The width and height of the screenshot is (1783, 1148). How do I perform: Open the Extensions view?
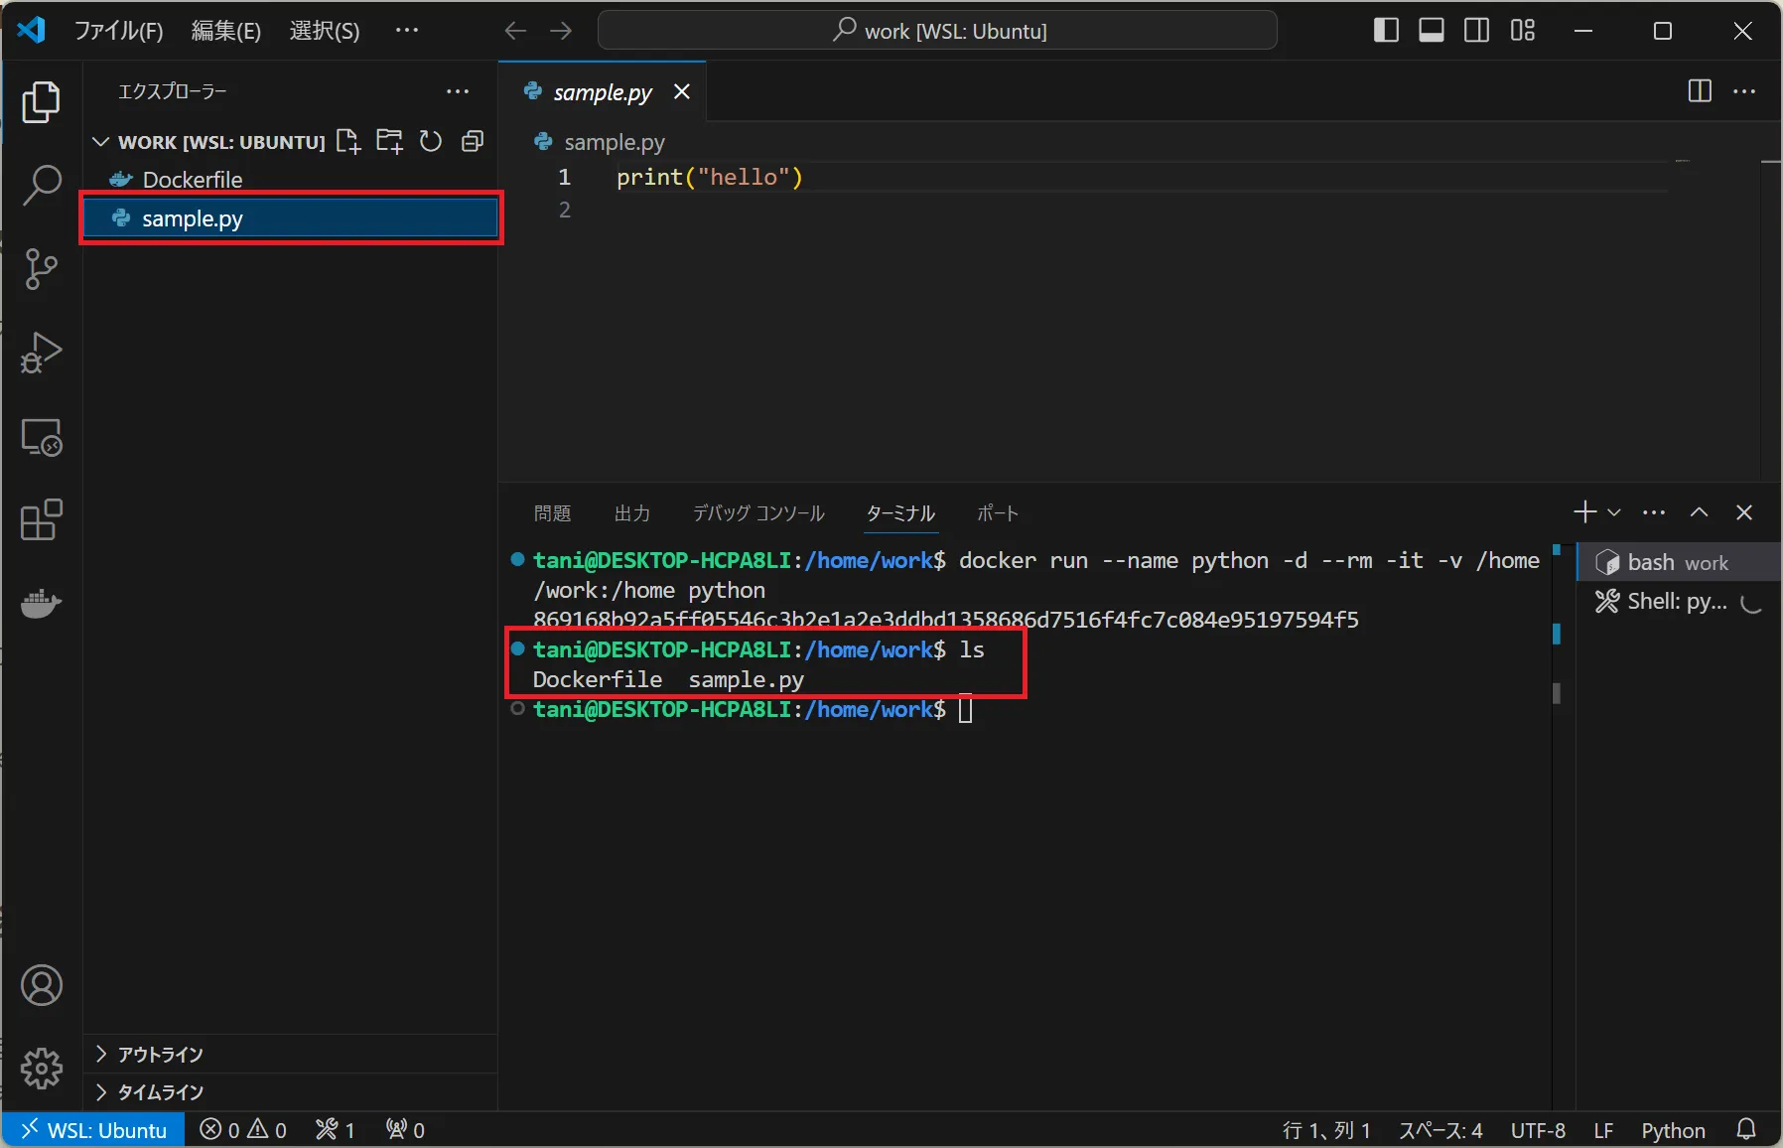[42, 519]
